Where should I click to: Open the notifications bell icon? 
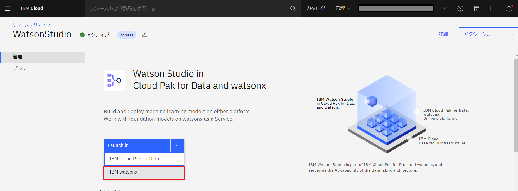(509, 9)
